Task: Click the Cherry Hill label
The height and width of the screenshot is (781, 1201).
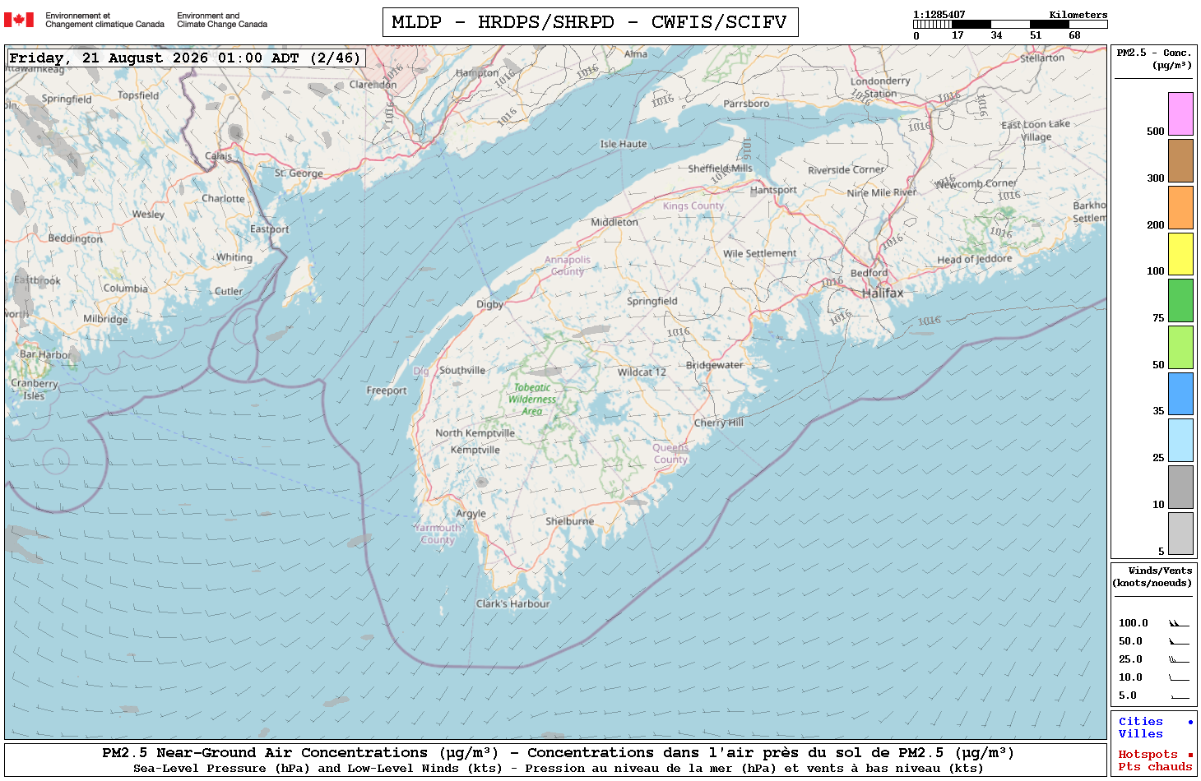Action: 718,423
